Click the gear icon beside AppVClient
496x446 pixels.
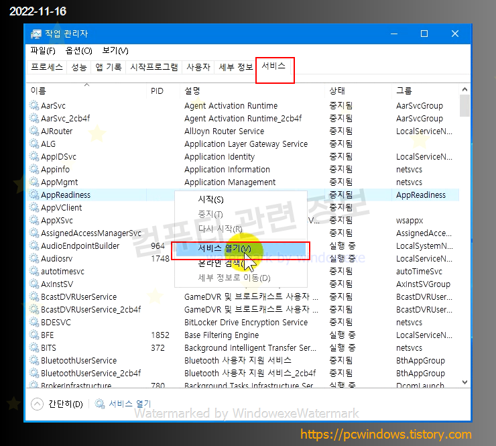(34, 207)
